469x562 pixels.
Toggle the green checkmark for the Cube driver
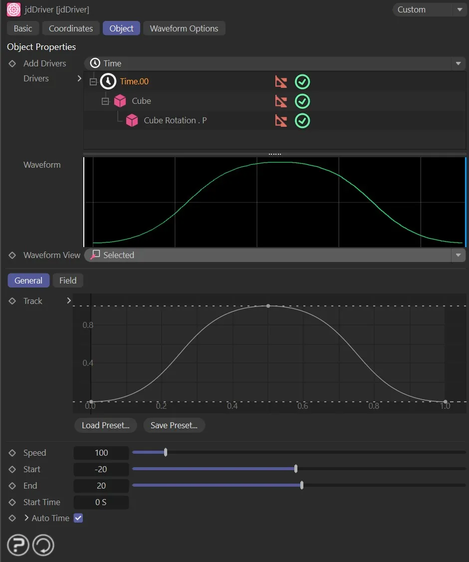[302, 101]
